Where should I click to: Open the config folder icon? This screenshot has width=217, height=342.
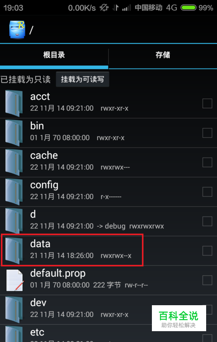14,192
